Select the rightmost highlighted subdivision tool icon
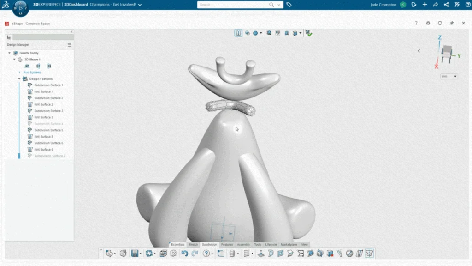 (x=369, y=253)
